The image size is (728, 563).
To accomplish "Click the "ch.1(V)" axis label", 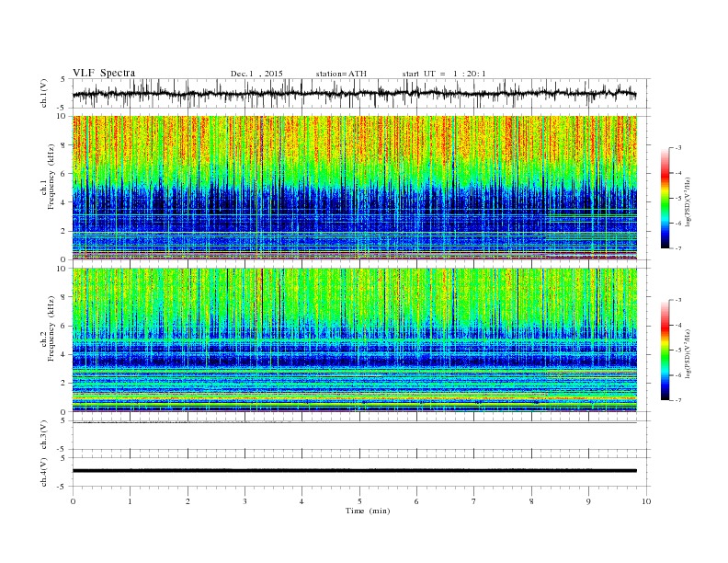I will click(44, 94).
